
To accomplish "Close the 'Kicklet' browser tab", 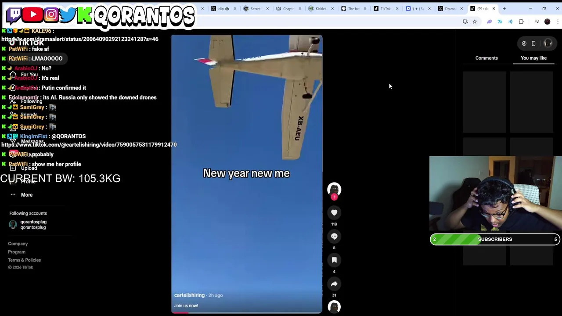I will pyautogui.click(x=332, y=8).
